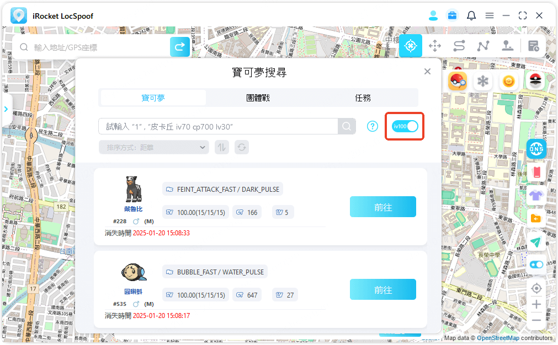Click the address/GPS coordinate input field

[96, 47]
